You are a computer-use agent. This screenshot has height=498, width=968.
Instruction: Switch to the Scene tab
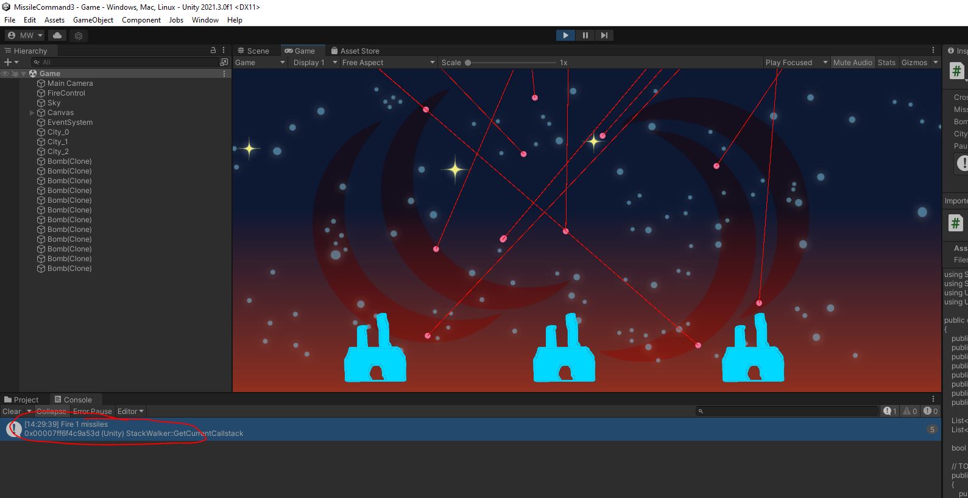(x=253, y=51)
